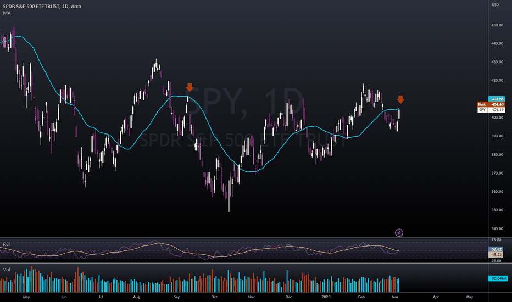Click the Apr label on time axis
512x302 pixels.
[x=436, y=297]
